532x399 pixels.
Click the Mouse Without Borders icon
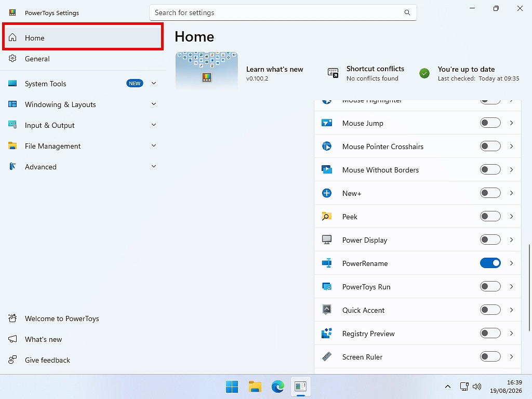(327, 170)
